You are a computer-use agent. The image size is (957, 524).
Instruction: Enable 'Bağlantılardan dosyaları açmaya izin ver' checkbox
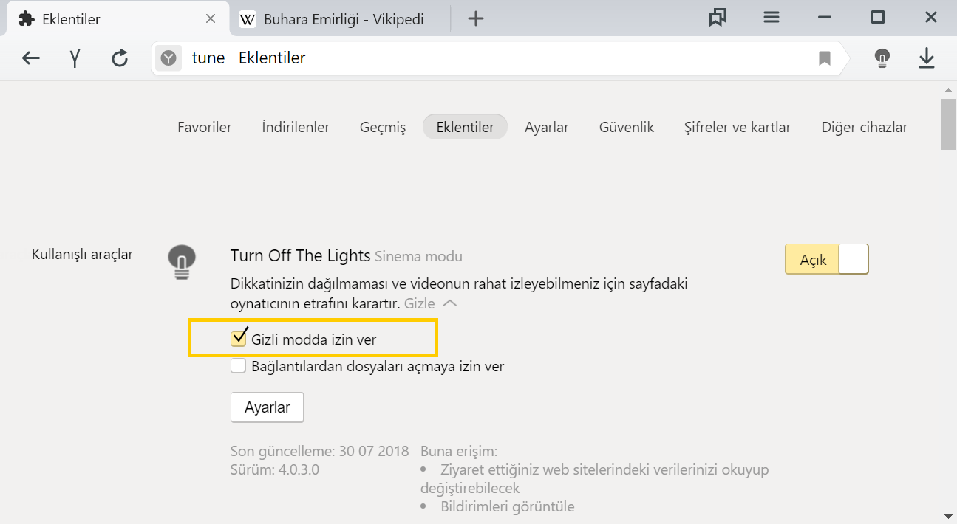(x=238, y=365)
